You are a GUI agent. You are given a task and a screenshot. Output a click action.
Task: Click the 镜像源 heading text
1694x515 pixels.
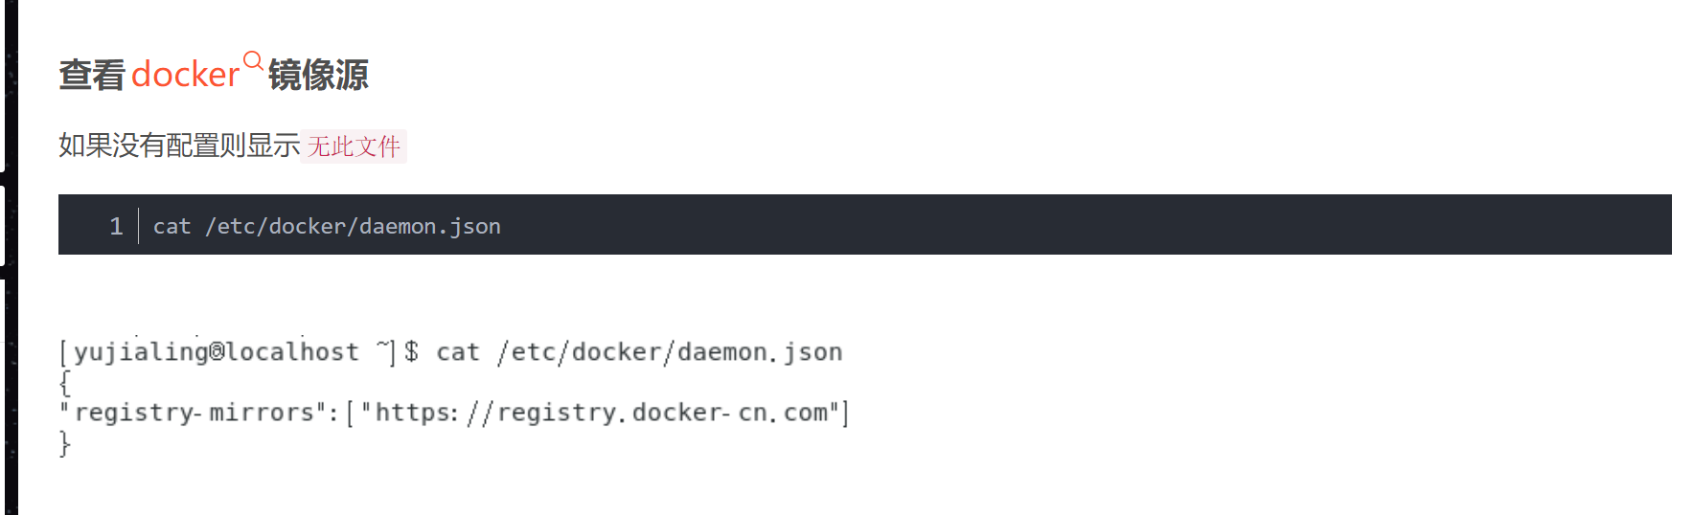click(x=318, y=75)
